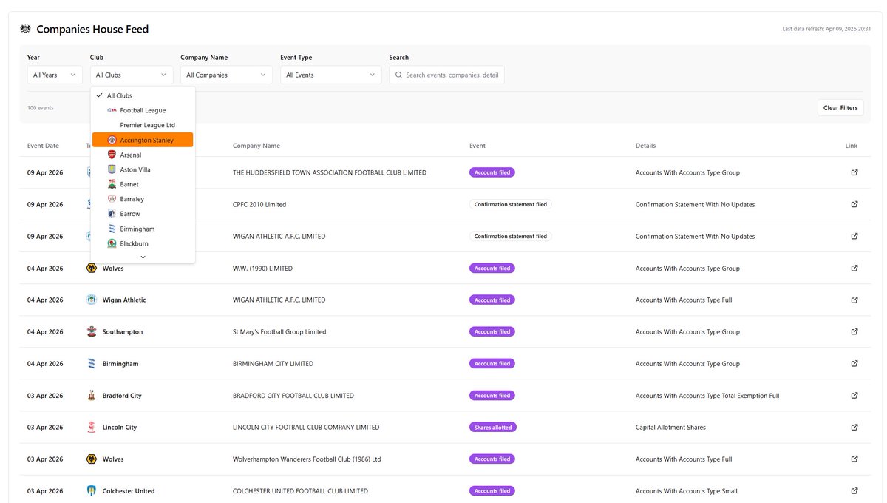This screenshot has height=503, width=887.
Task: Click the 100 events count label
Action: [x=41, y=107]
